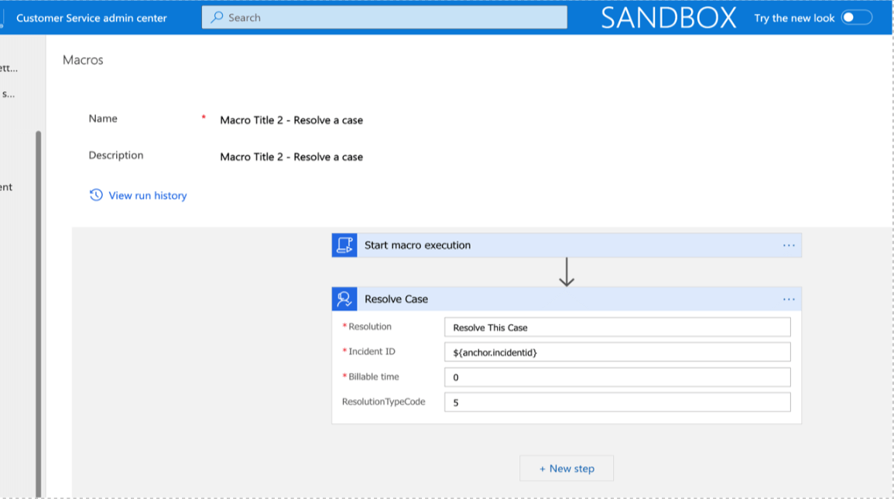Open Start macro execution ellipsis menu
894x499 pixels.
pyautogui.click(x=789, y=245)
